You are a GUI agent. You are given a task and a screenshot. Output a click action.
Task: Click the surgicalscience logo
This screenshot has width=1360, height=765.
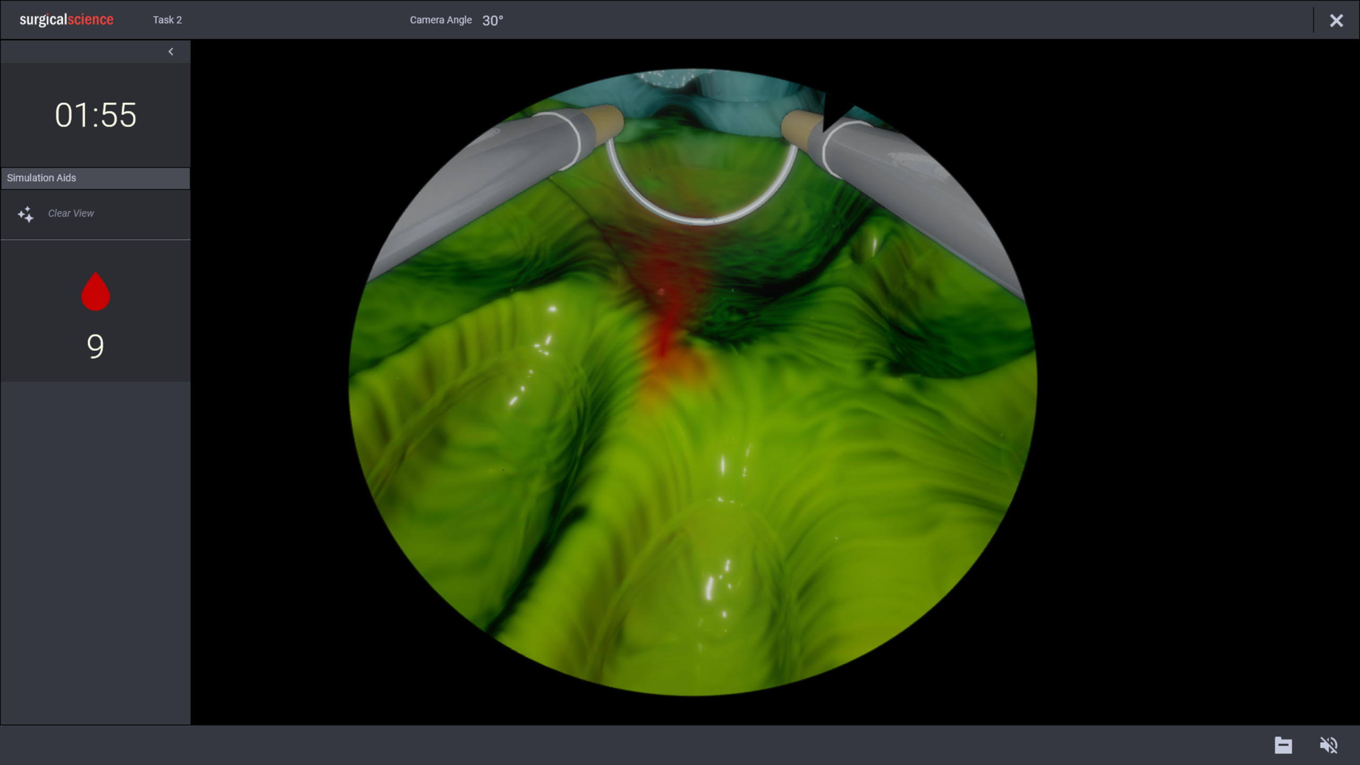click(66, 20)
